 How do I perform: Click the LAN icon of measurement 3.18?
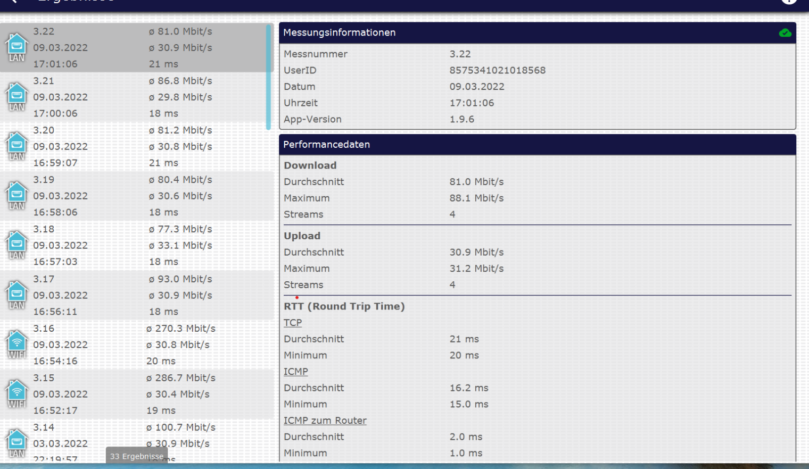pos(16,245)
